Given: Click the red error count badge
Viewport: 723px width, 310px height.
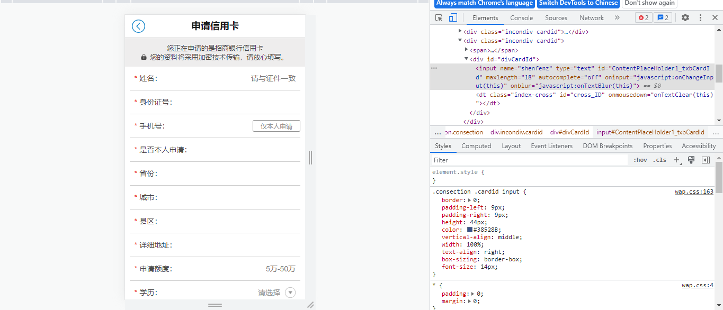Looking at the screenshot, I should click(644, 17).
